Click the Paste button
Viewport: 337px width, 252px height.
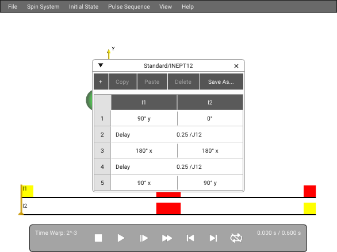[152, 82]
